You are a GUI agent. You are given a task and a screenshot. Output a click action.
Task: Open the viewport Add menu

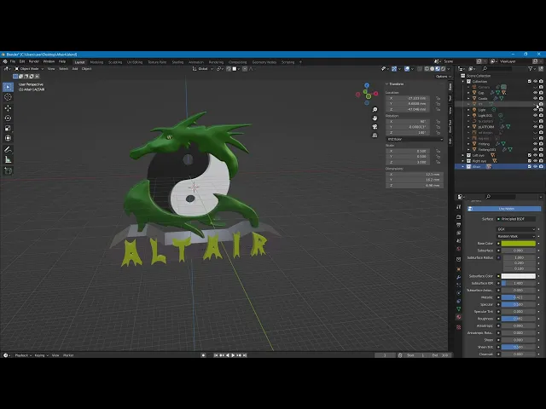[75, 69]
